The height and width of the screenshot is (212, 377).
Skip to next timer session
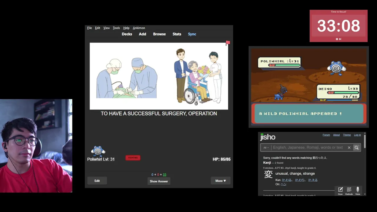click(340, 39)
